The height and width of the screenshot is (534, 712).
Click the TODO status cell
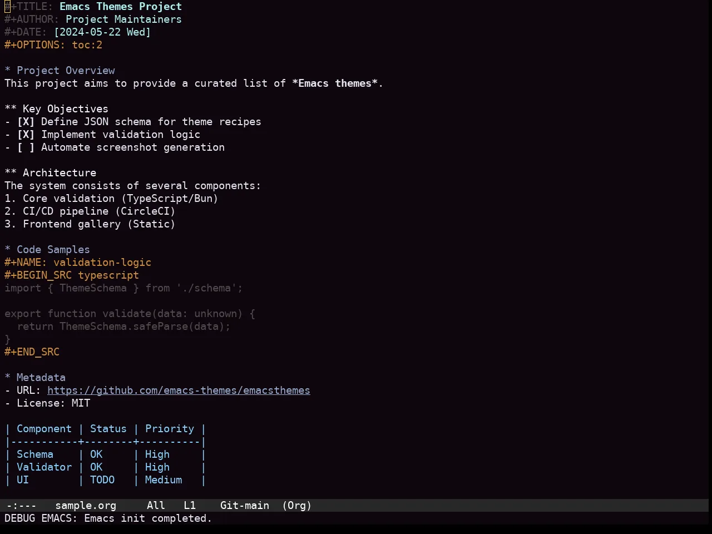tap(102, 480)
